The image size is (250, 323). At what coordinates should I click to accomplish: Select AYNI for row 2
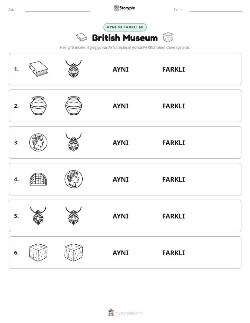coord(120,106)
